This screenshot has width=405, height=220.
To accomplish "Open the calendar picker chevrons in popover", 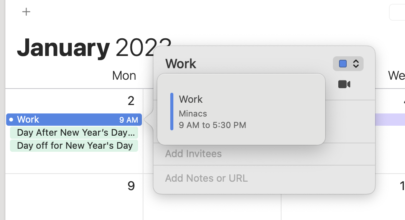I will click(x=356, y=64).
